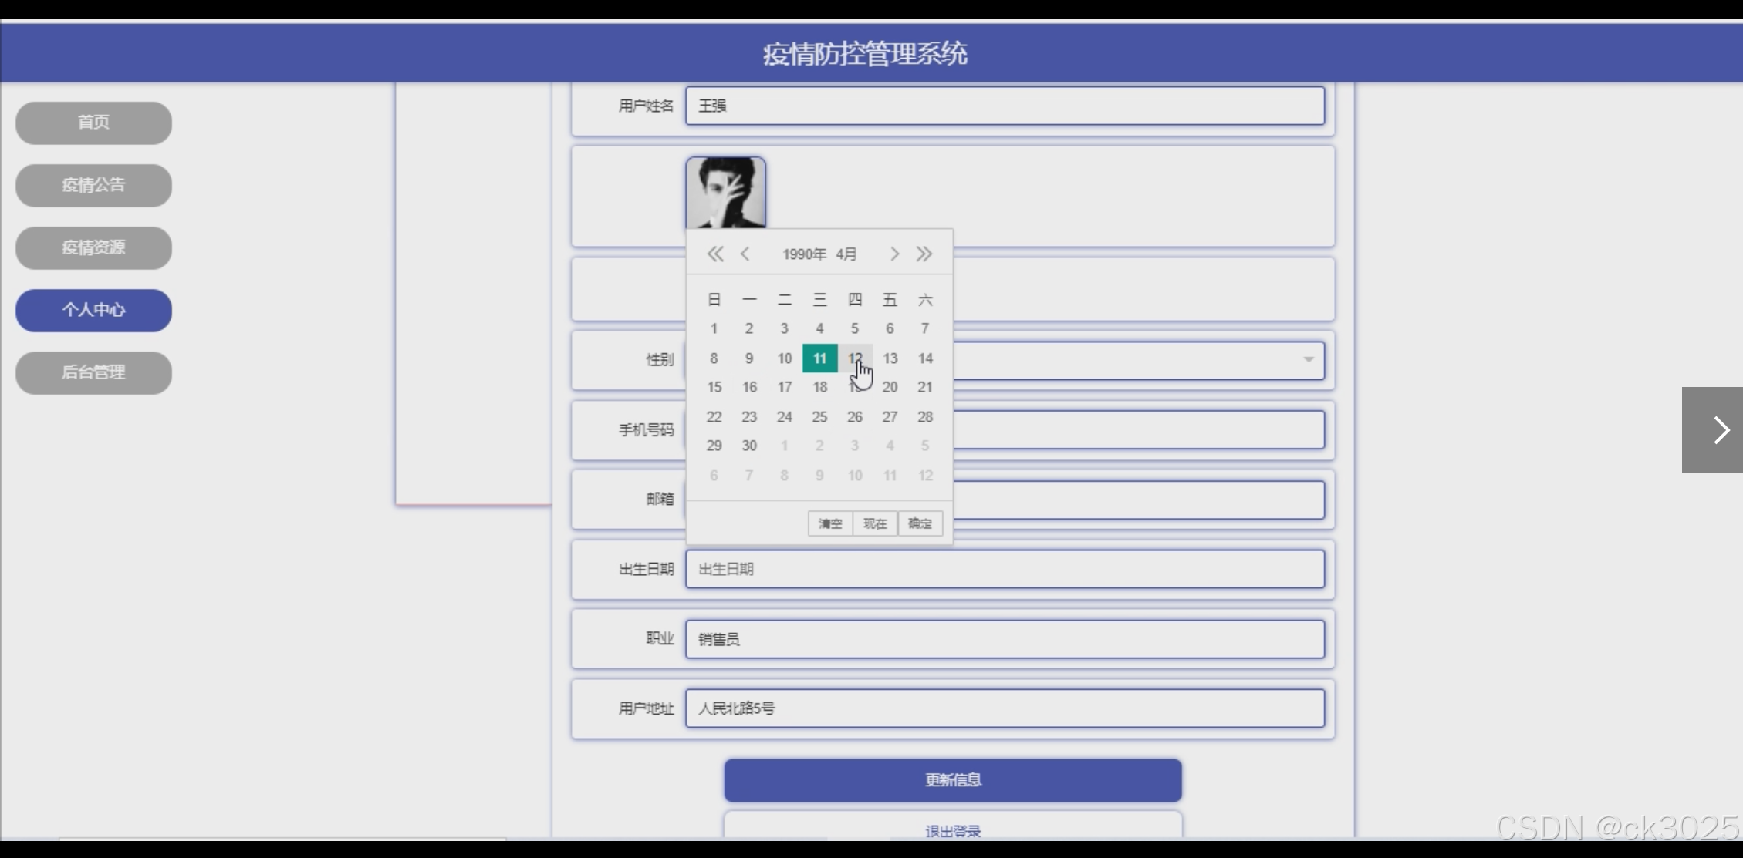
Task: Click the user avatar photo thumbnail
Action: coord(725,193)
